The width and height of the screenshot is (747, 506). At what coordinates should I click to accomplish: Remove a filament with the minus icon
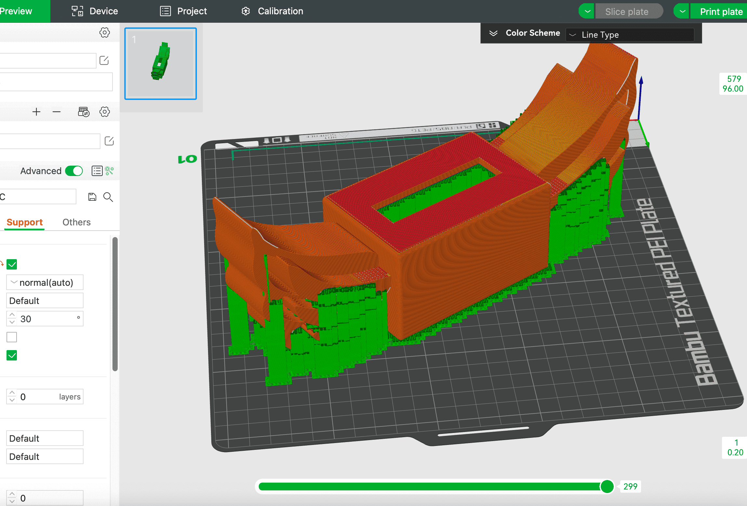coord(57,112)
